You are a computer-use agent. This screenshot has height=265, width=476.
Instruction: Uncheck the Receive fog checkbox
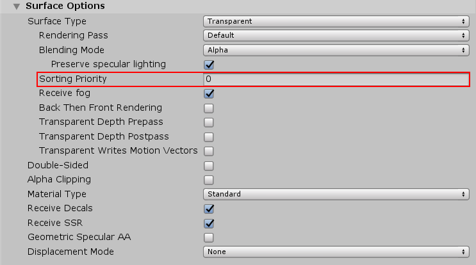[x=209, y=93]
